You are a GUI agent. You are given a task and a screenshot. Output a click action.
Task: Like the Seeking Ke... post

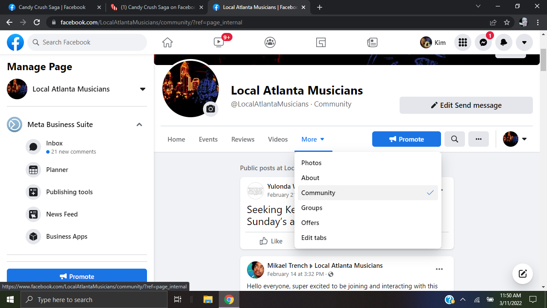pos(271,241)
